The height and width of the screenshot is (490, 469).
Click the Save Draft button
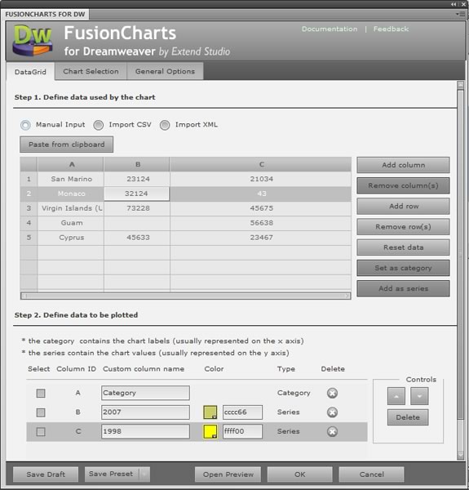click(46, 474)
